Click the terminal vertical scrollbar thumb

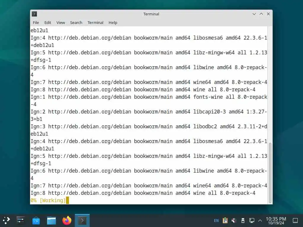pos(270,173)
